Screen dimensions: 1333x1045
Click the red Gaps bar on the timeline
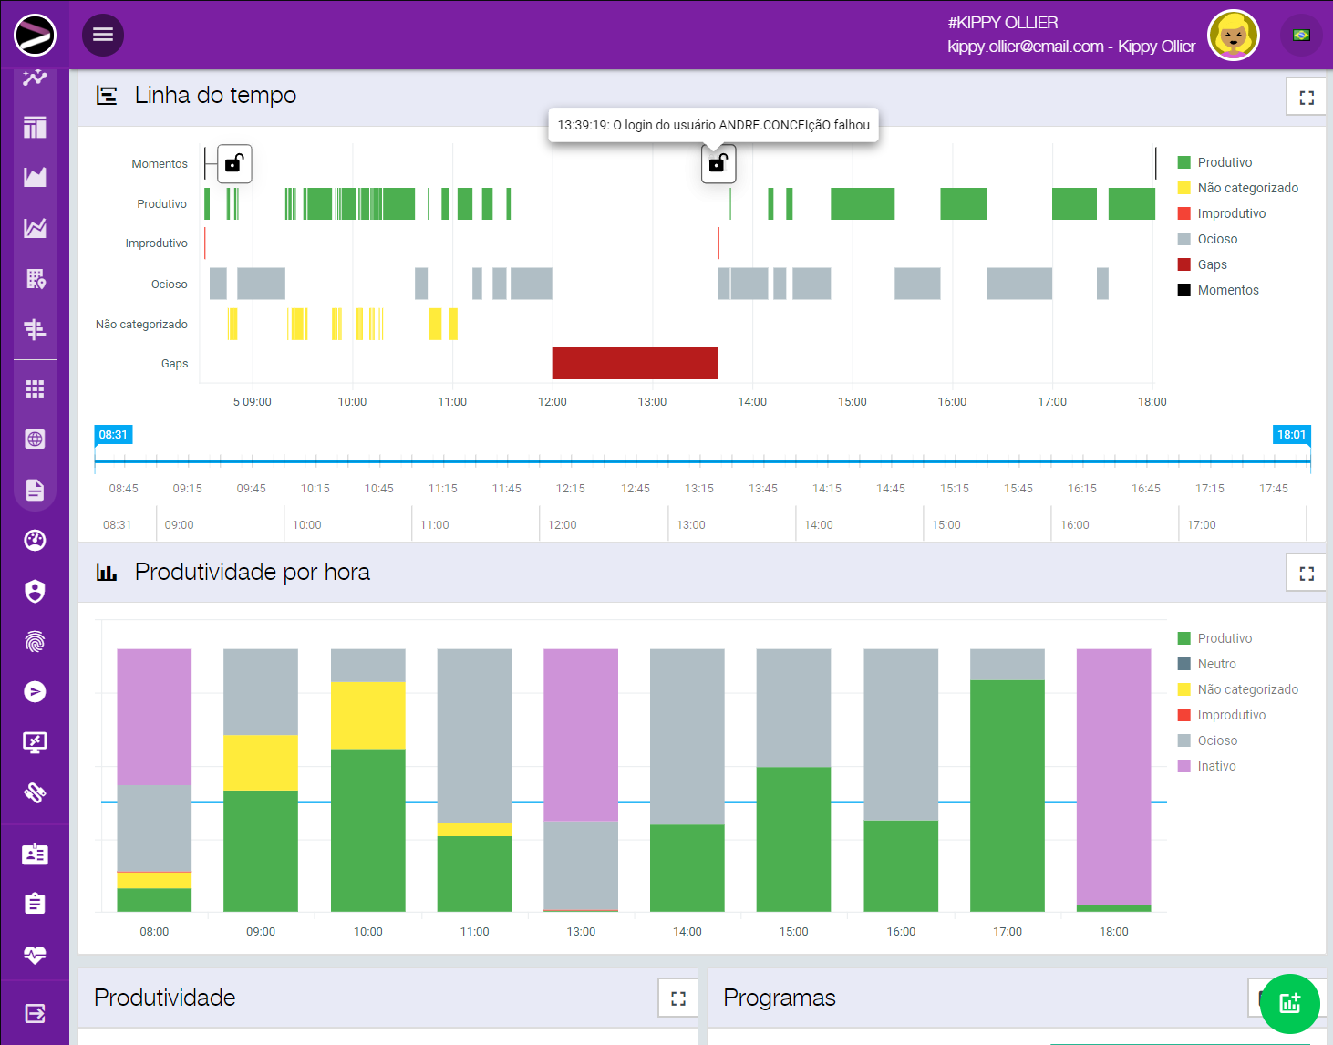[635, 363]
